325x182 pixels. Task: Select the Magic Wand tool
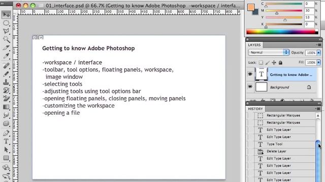tap(6, 39)
